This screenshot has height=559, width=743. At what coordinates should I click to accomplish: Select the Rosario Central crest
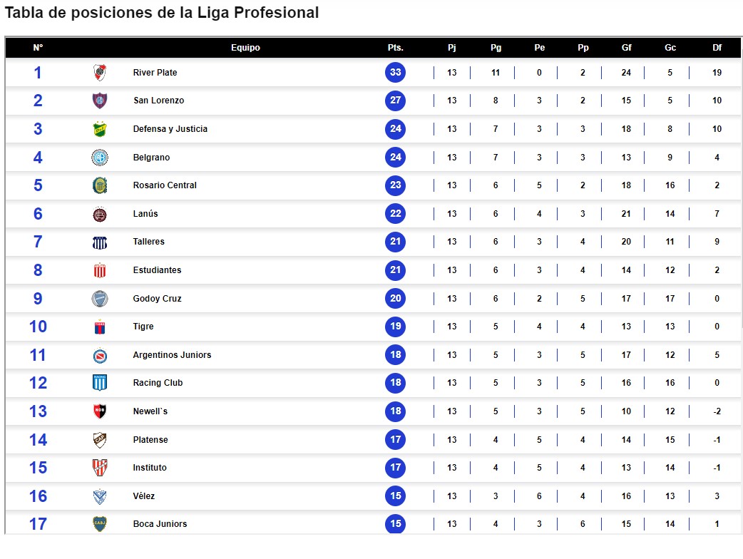(x=100, y=185)
